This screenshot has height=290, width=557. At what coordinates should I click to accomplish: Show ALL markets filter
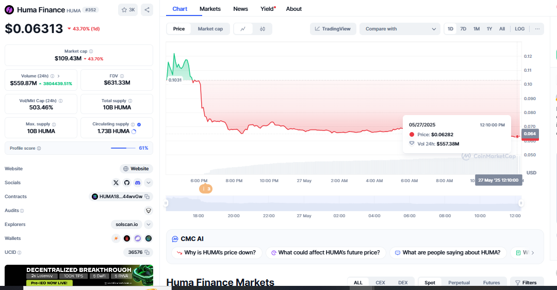(358, 283)
